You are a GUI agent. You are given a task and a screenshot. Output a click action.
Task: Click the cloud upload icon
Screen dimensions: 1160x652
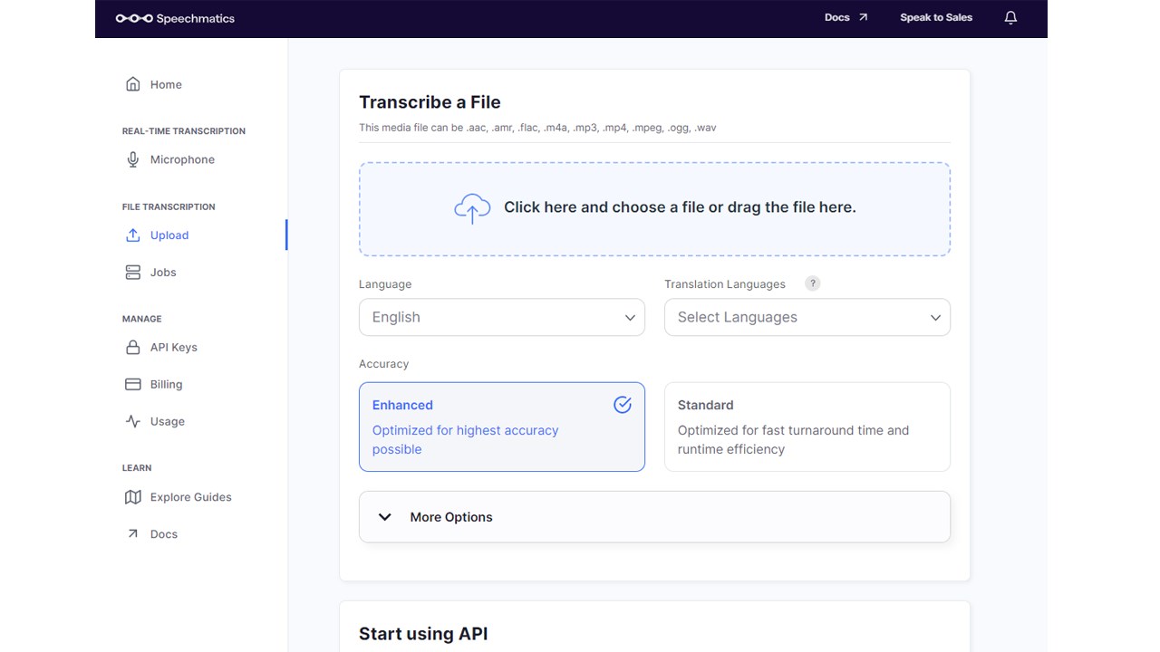tap(472, 208)
